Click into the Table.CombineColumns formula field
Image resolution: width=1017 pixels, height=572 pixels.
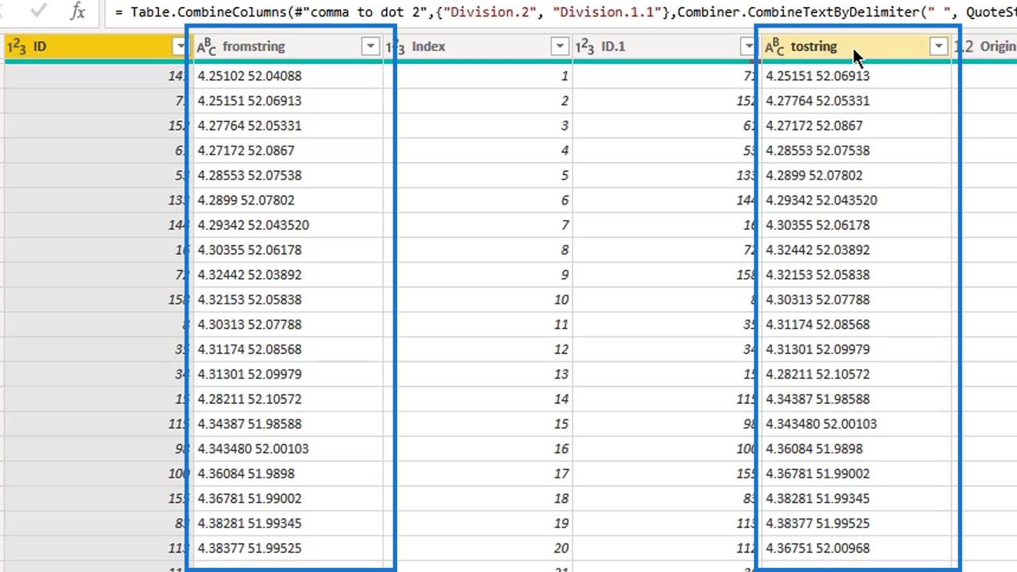pyautogui.click(x=561, y=12)
